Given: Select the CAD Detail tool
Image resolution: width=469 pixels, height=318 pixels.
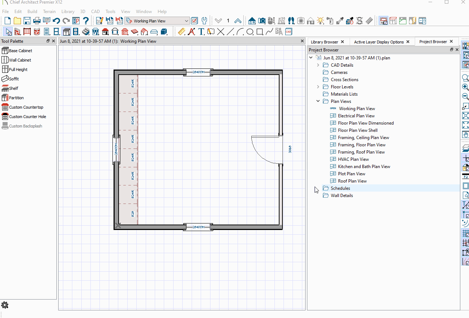Looking at the screenshot, I should coord(288,32).
